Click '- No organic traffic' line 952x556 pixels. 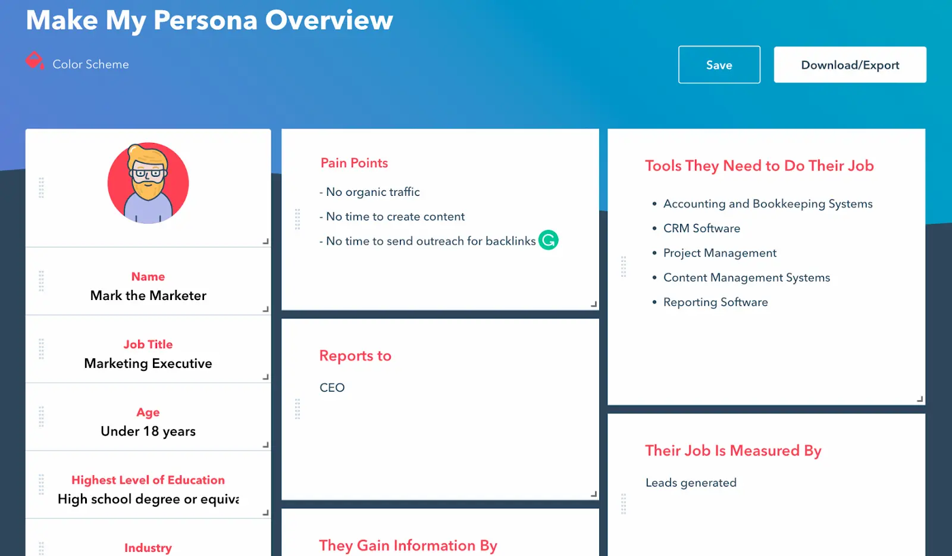[x=369, y=192]
